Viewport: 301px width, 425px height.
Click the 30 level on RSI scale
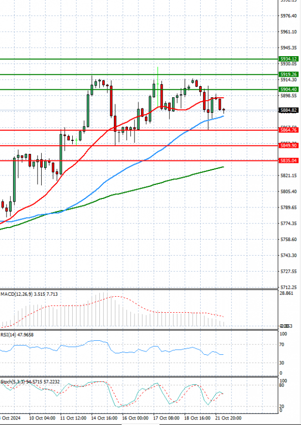283,363
